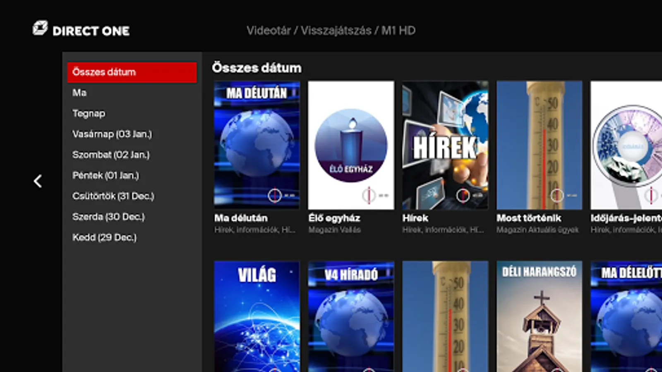Open the Ma délelőtt program poster
The image size is (662, 372).
(626, 317)
